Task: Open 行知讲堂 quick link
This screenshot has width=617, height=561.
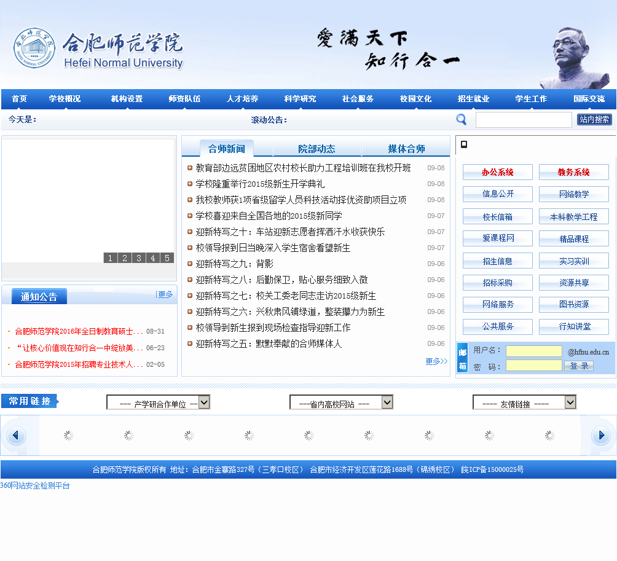Action: click(x=574, y=326)
